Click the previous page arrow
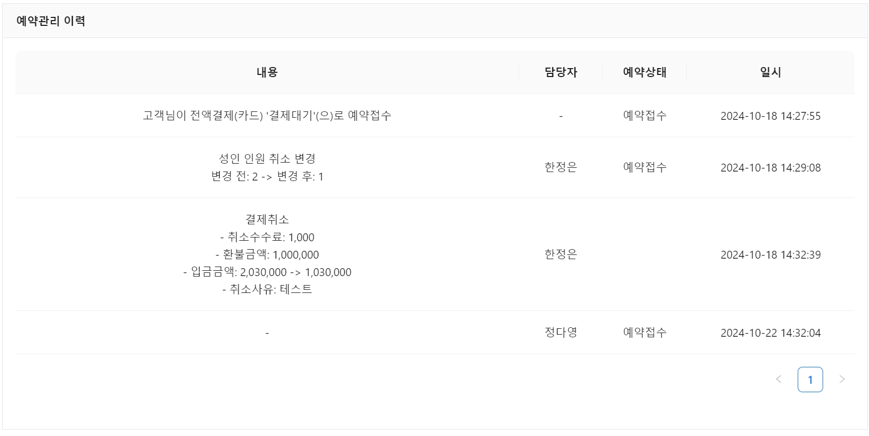This screenshot has height=436, width=869. [778, 379]
